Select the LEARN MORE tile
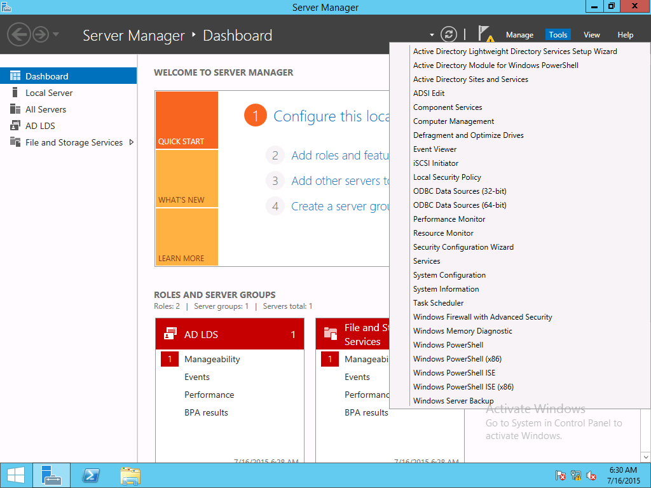The height and width of the screenshot is (488, 651). (x=187, y=237)
